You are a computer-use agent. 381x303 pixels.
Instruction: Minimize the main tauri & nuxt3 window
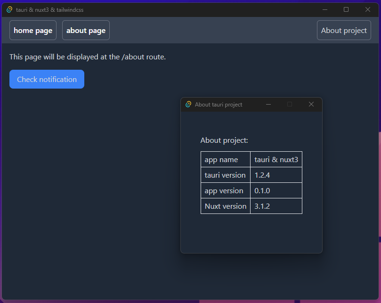[325, 10]
